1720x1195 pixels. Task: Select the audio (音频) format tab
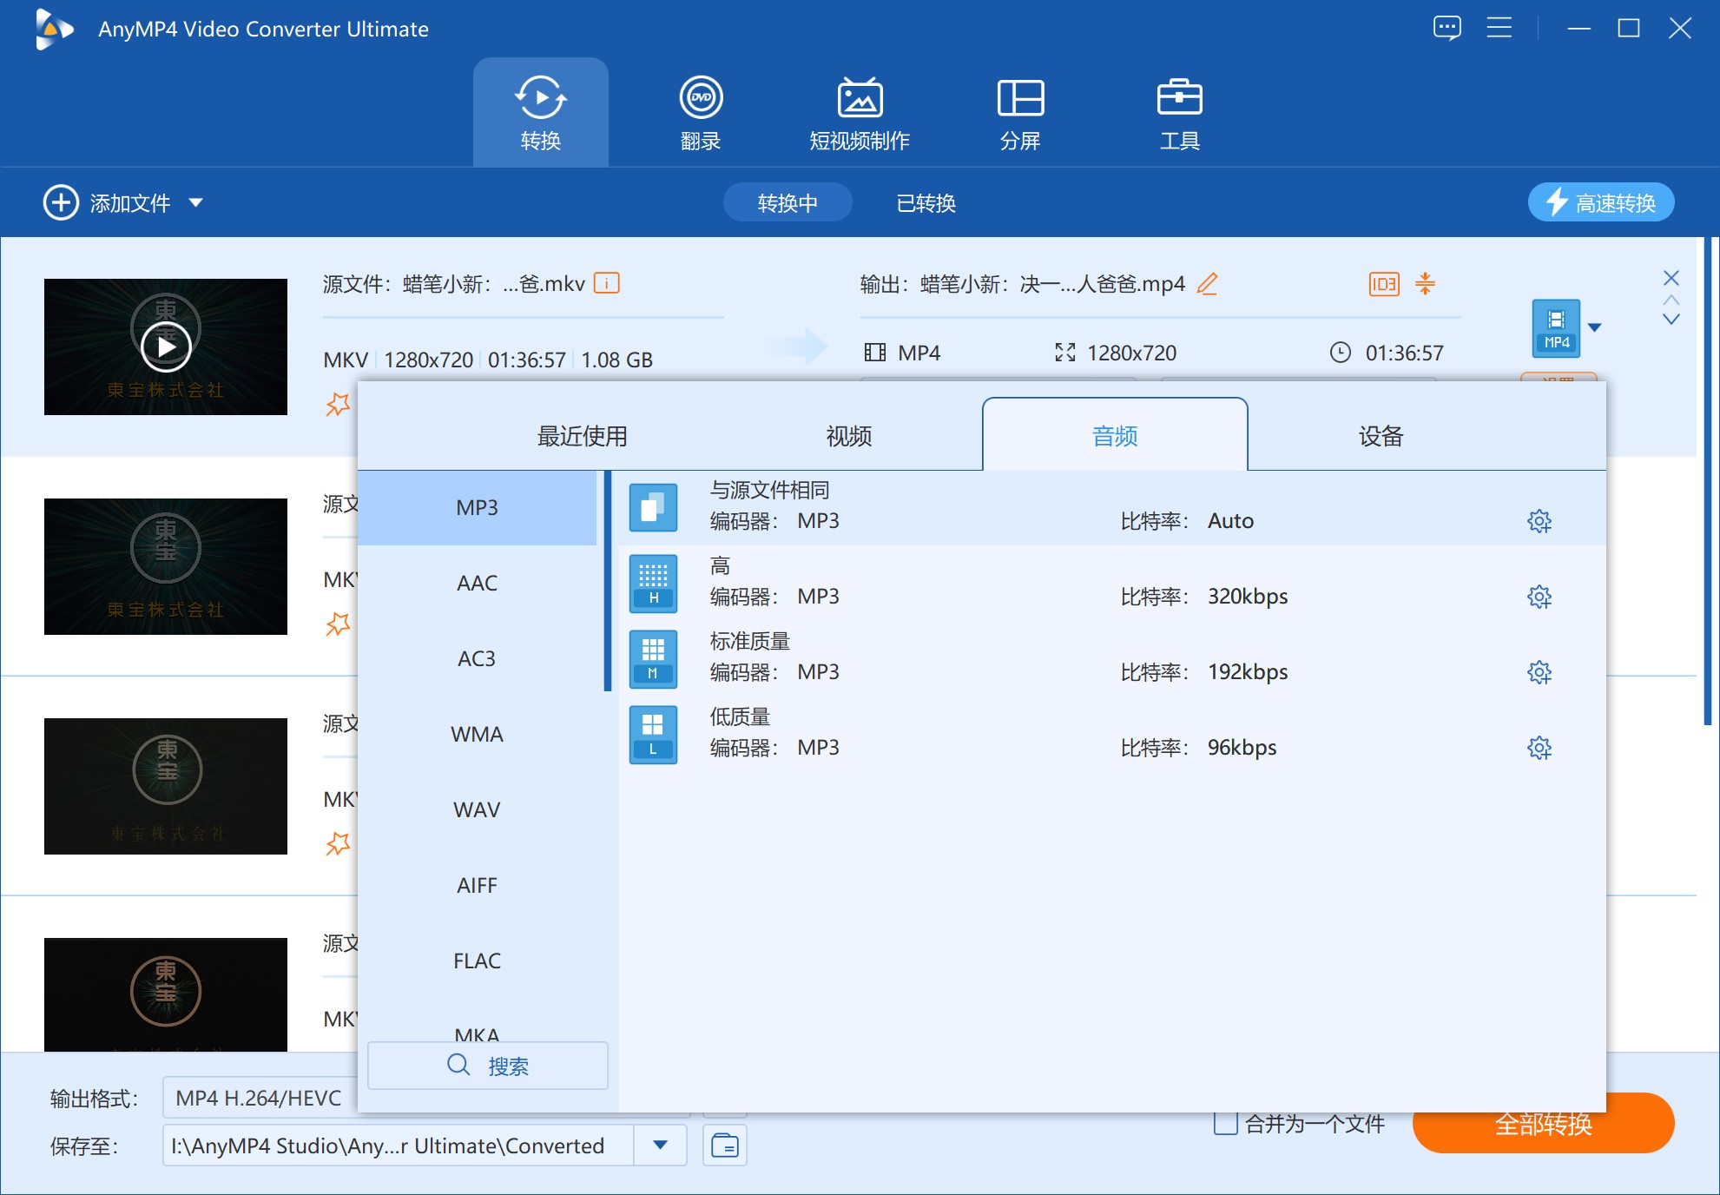[1115, 435]
